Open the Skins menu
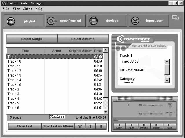 click(x=28, y=9)
